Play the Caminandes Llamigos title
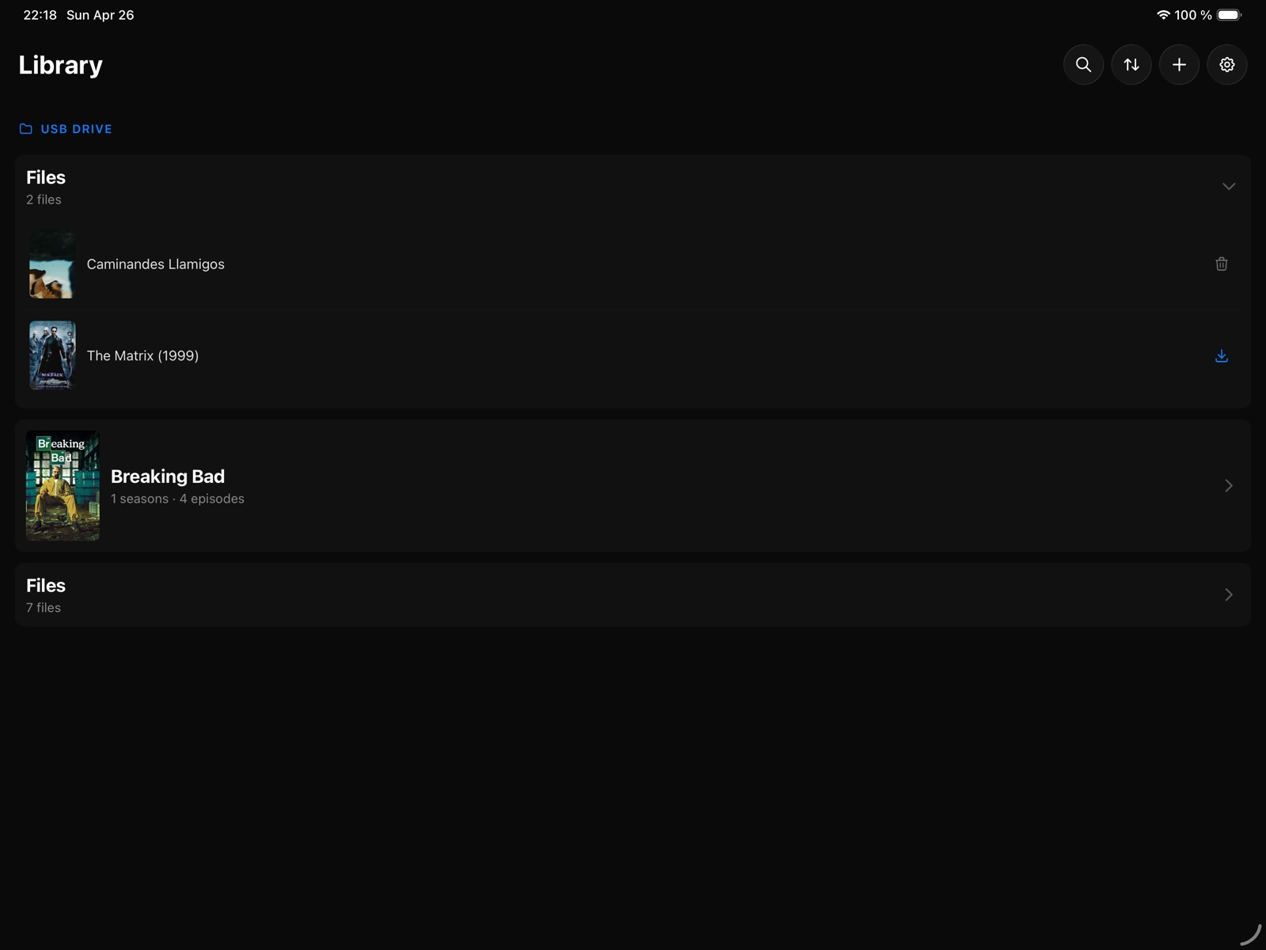The height and width of the screenshot is (950, 1266). coord(156,264)
